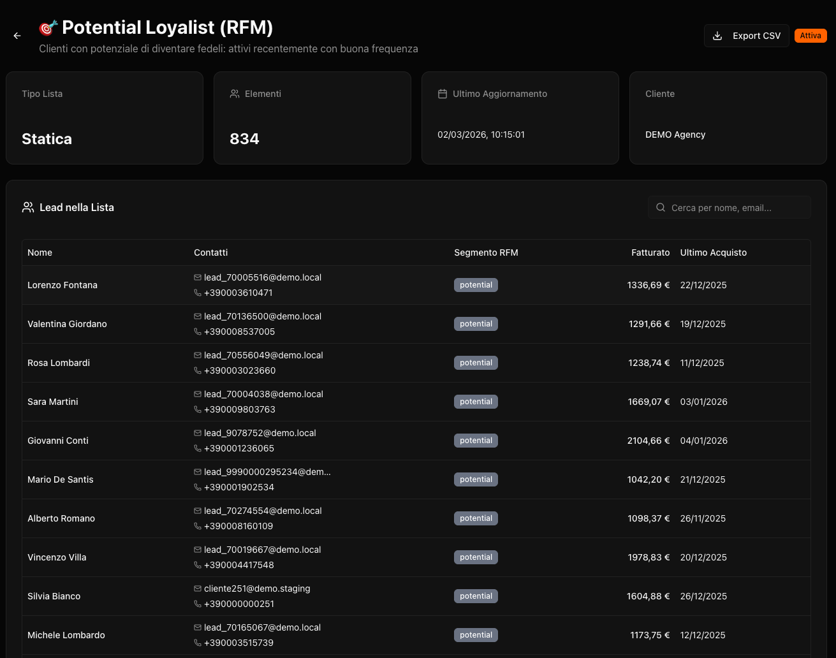Click the potential badge for Silvia Bianco
The width and height of the screenshot is (836, 658).
[476, 596]
